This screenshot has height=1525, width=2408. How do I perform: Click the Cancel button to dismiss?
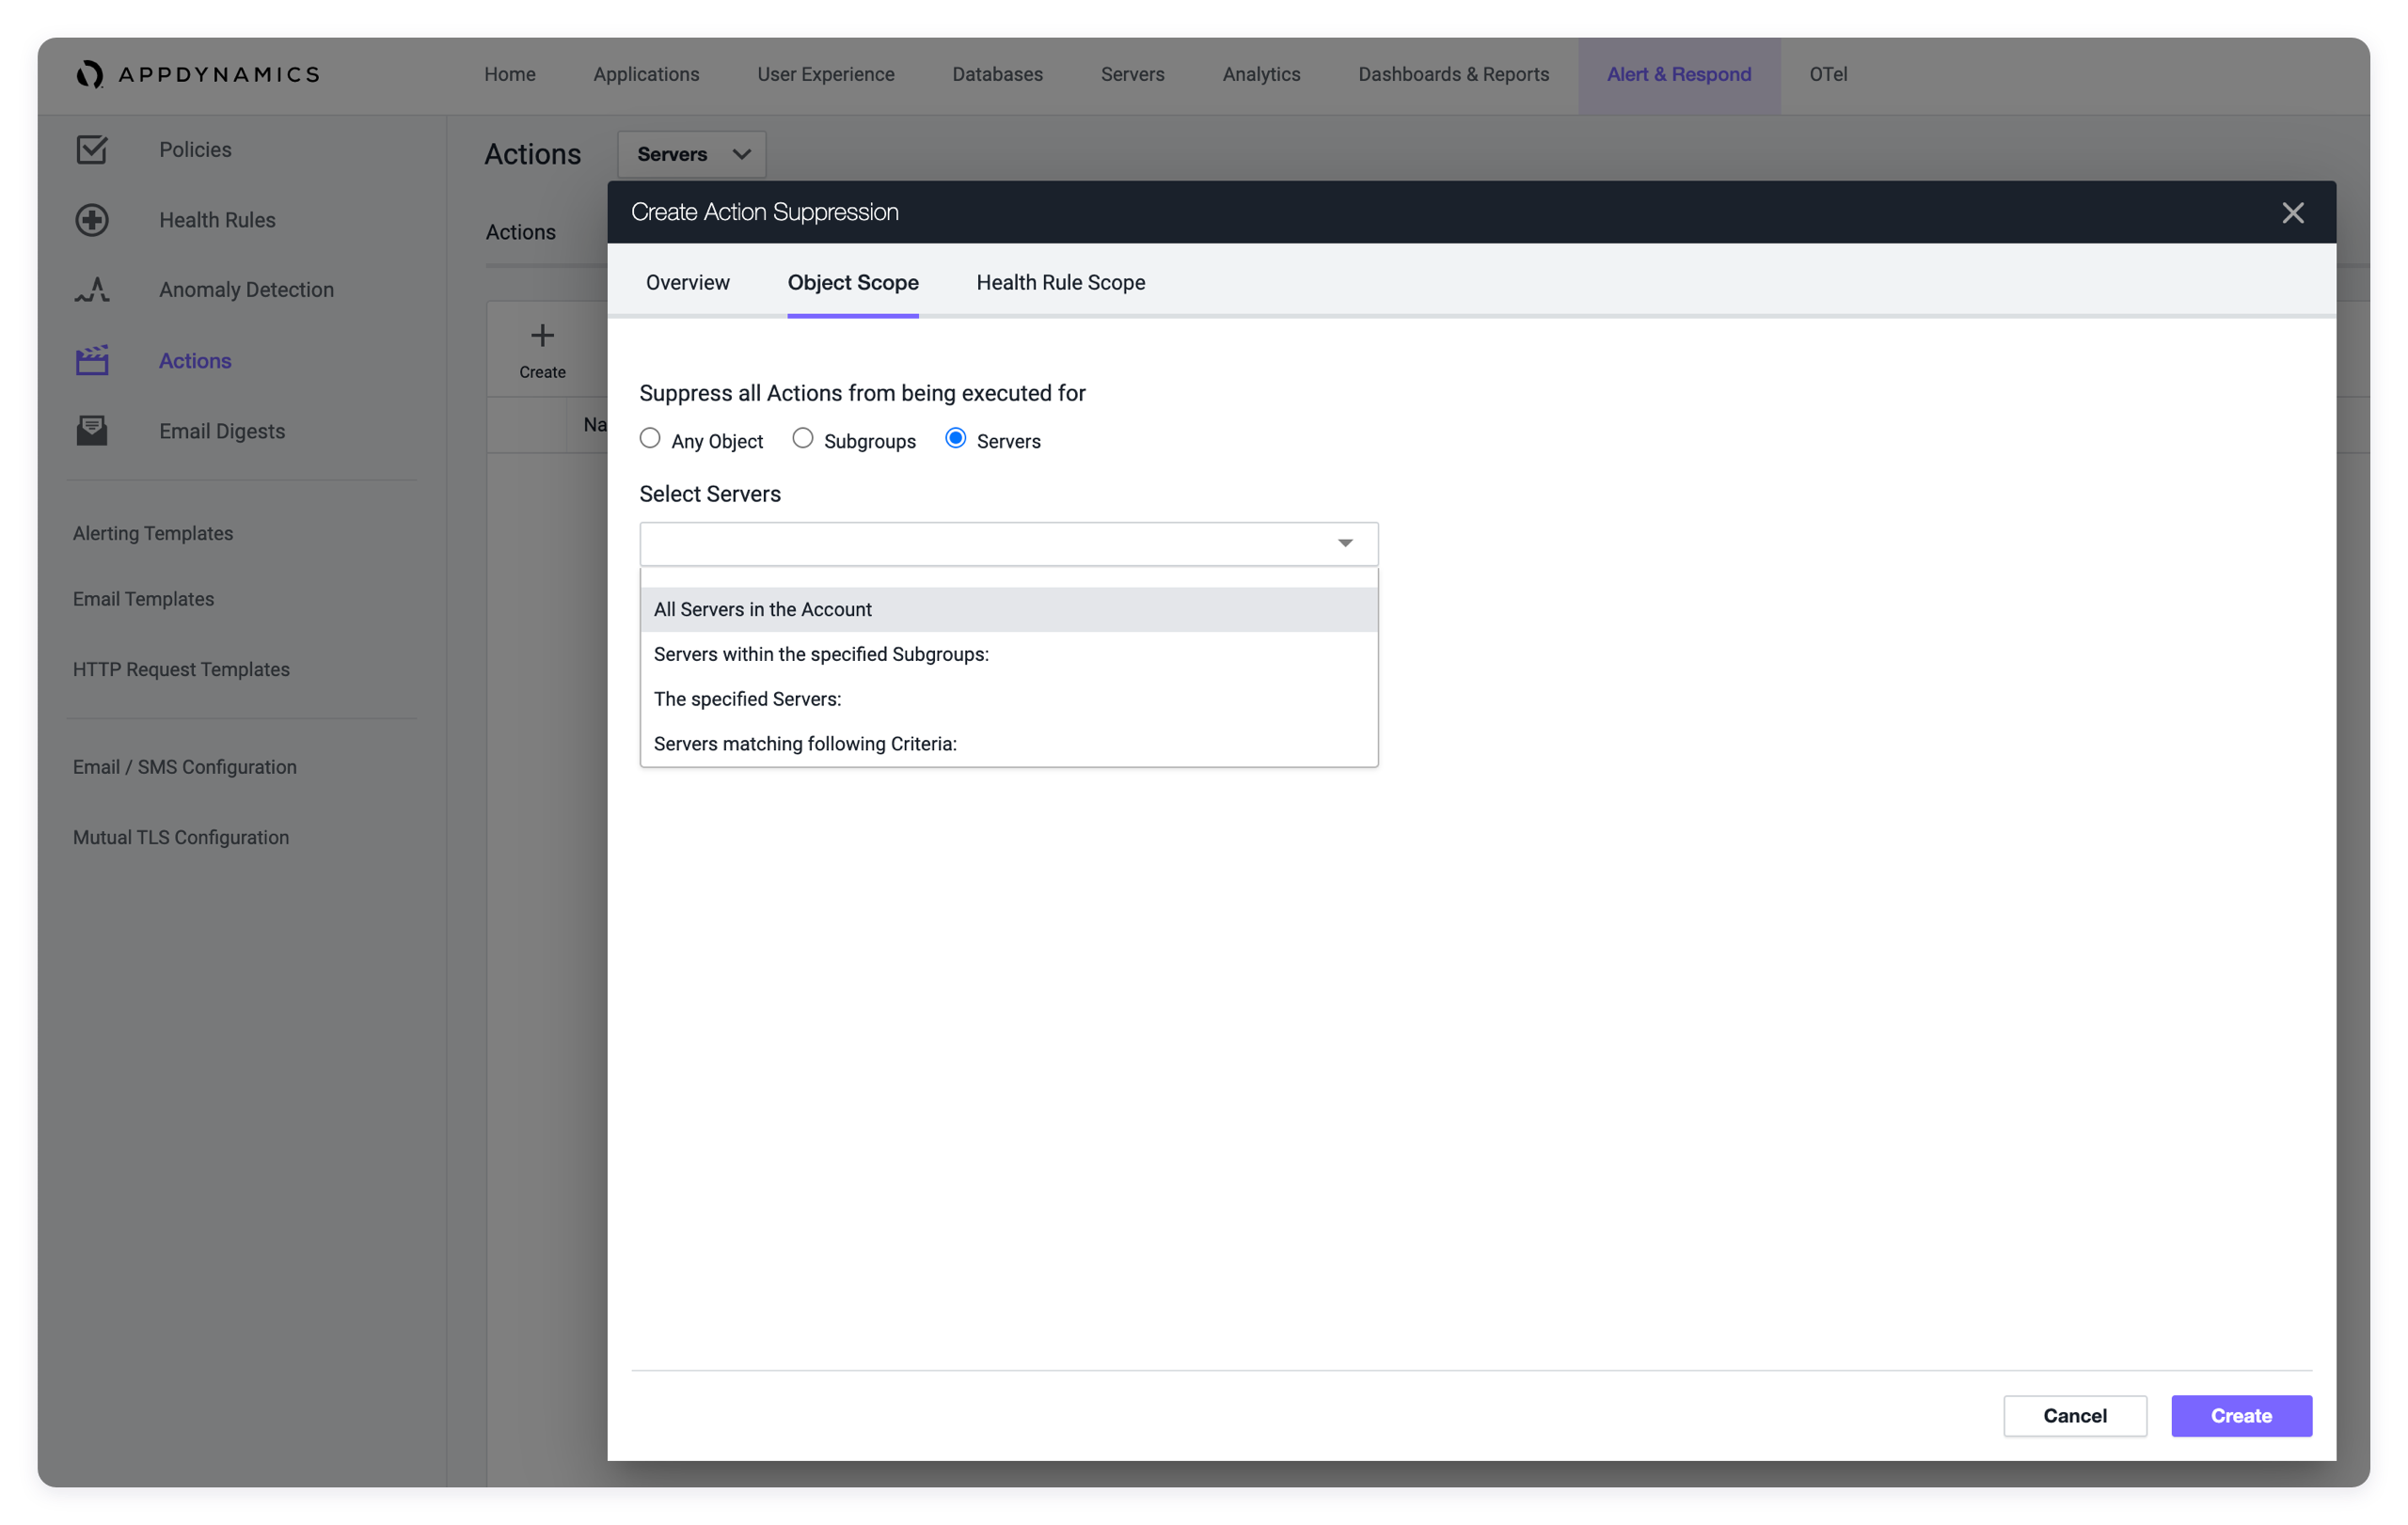[x=2076, y=1414]
